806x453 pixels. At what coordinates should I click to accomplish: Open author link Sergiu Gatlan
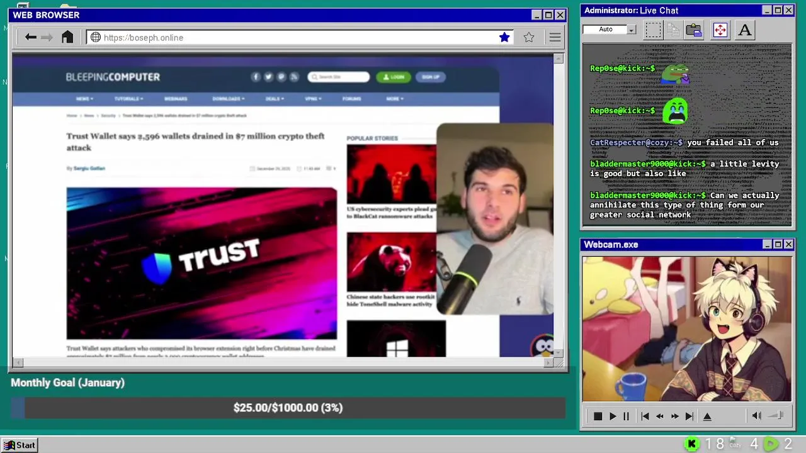click(x=89, y=168)
